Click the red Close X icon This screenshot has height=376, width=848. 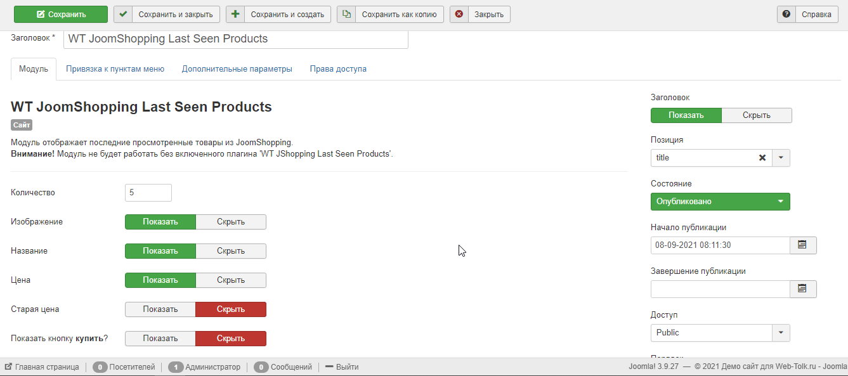[459, 14]
